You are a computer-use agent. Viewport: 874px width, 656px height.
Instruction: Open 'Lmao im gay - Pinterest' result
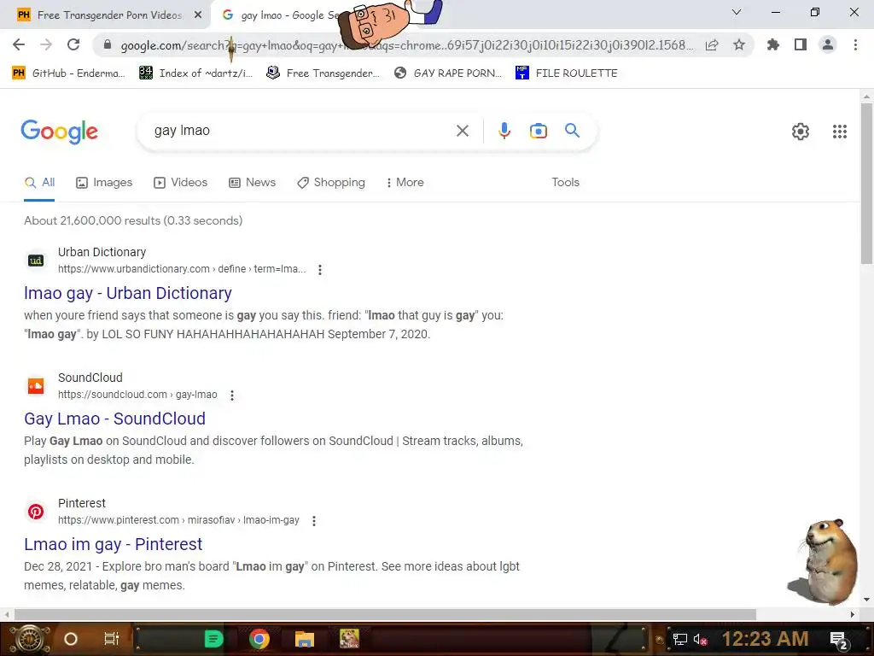(114, 544)
